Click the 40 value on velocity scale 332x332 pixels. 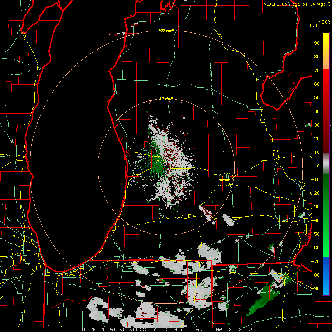[317, 111]
